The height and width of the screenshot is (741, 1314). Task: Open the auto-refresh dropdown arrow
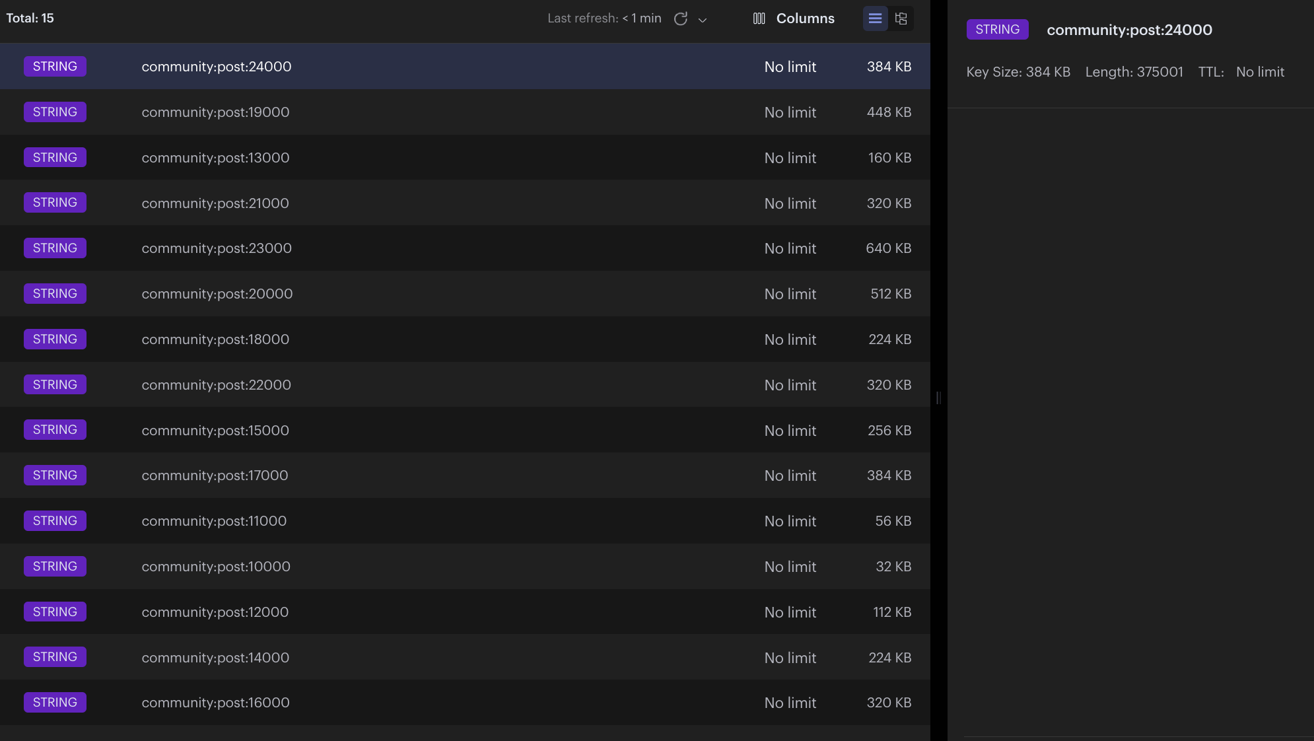(x=703, y=20)
